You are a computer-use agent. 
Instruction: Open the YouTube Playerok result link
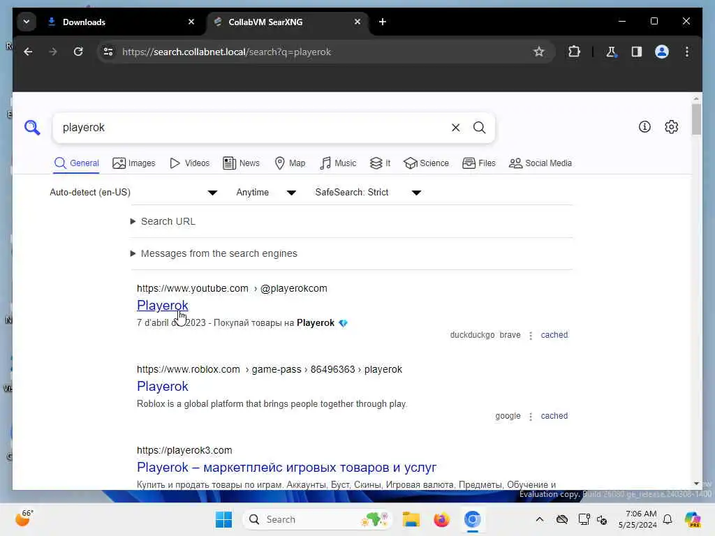click(162, 306)
